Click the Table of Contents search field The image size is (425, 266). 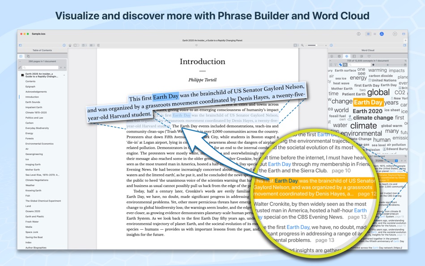[40, 67]
